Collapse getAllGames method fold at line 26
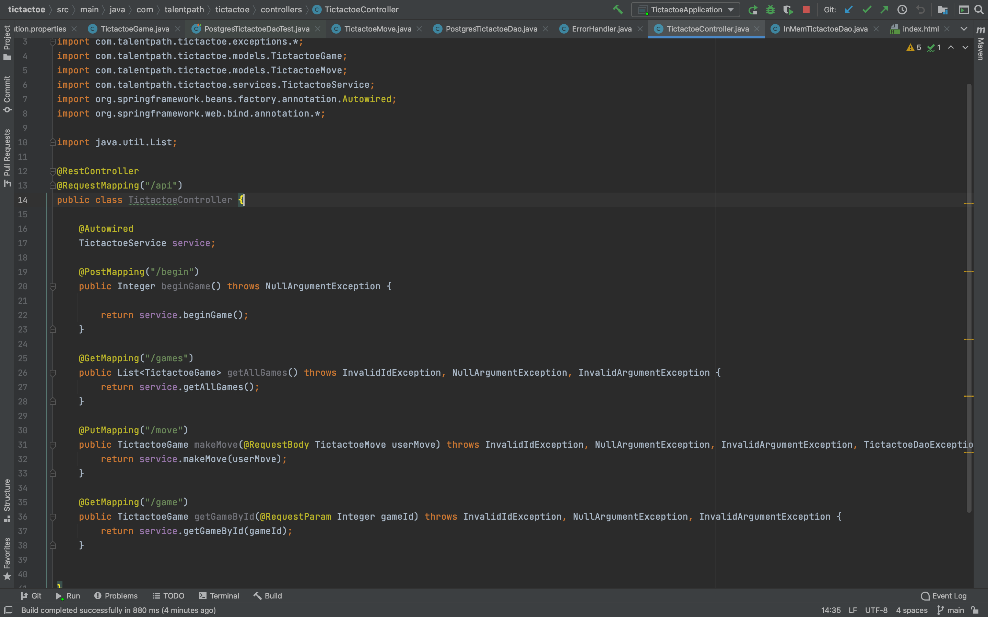 (53, 373)
